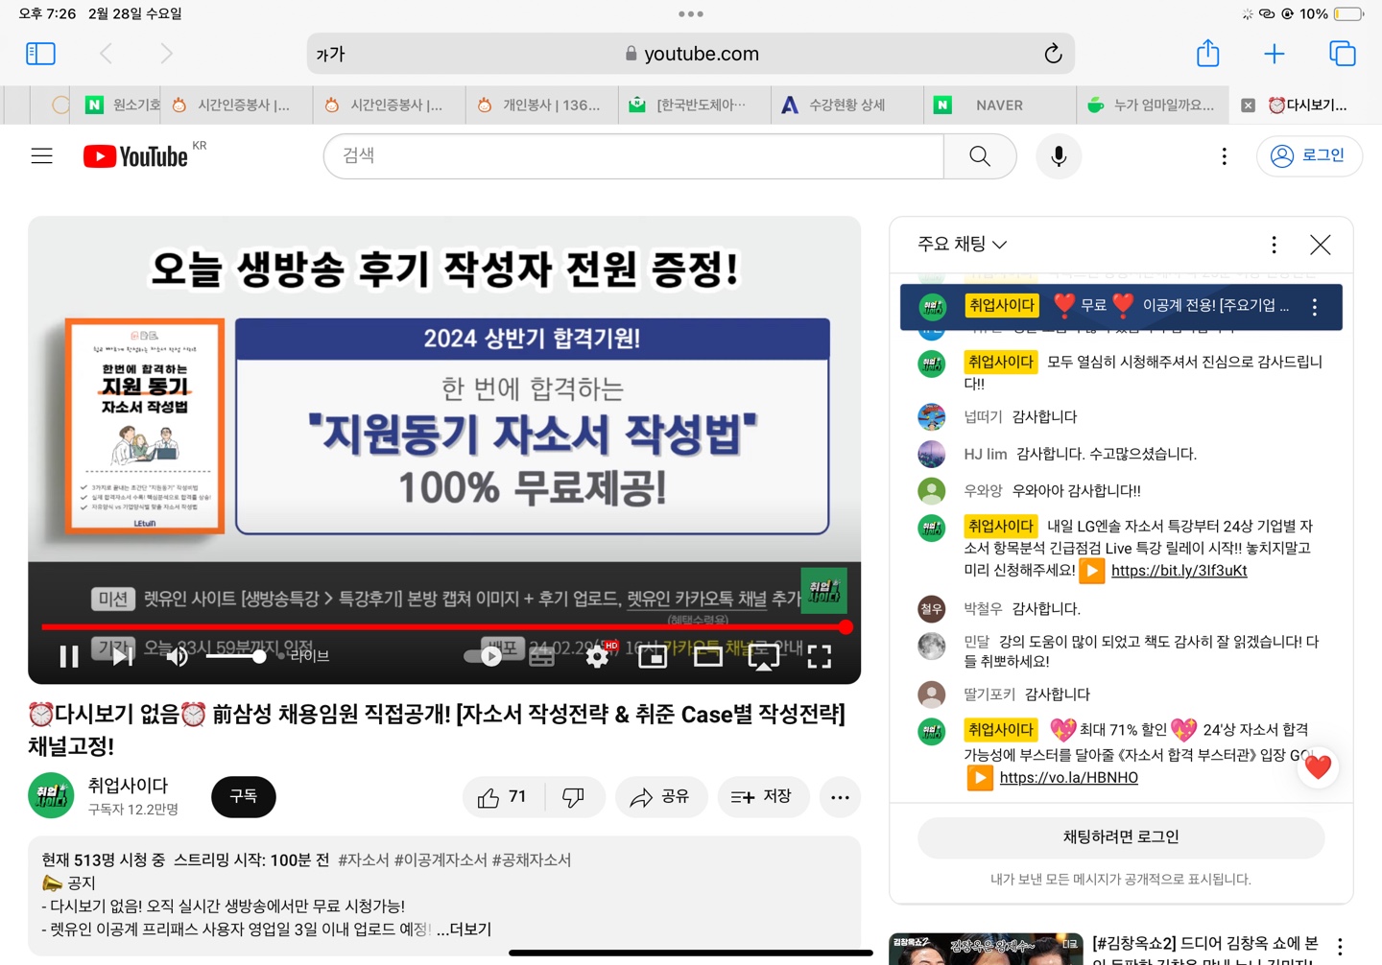Open AirPlay casting options

click(764, 656)
